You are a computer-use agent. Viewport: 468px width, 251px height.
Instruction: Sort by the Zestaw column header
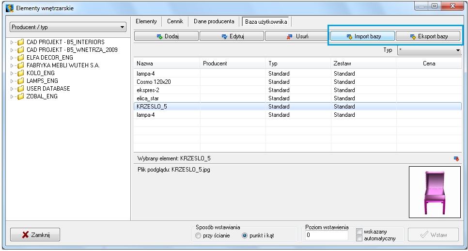(363, 63)
